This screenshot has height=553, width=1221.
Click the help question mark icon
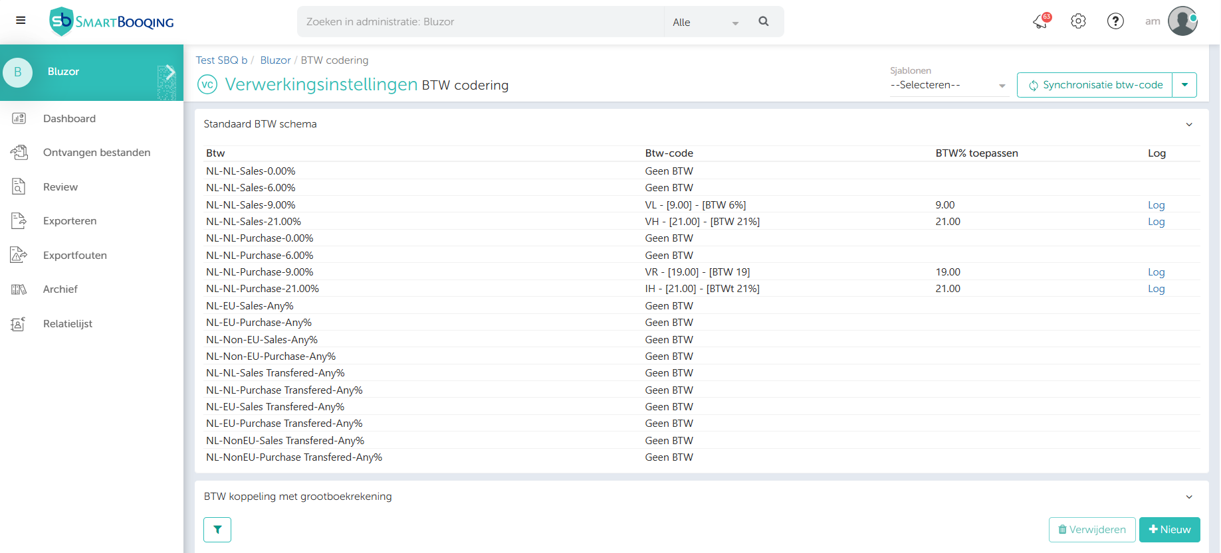tap(1115, 21)
